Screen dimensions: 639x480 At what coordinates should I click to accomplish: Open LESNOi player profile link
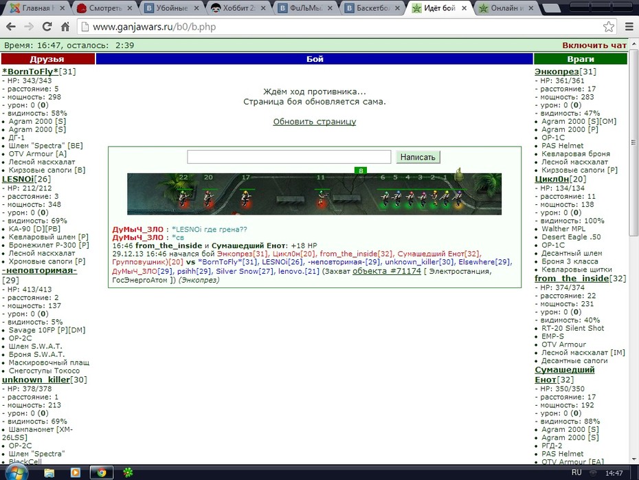pos(18,179)
